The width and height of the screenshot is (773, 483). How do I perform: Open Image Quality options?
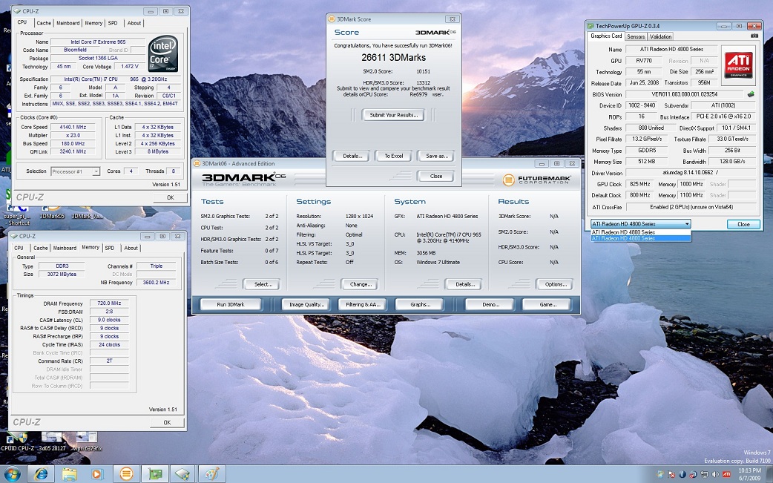tap(306, 304)
